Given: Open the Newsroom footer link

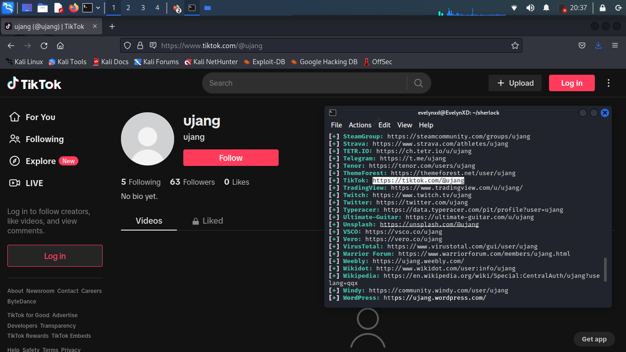Looking at the screenshot, I should (40, 291).
